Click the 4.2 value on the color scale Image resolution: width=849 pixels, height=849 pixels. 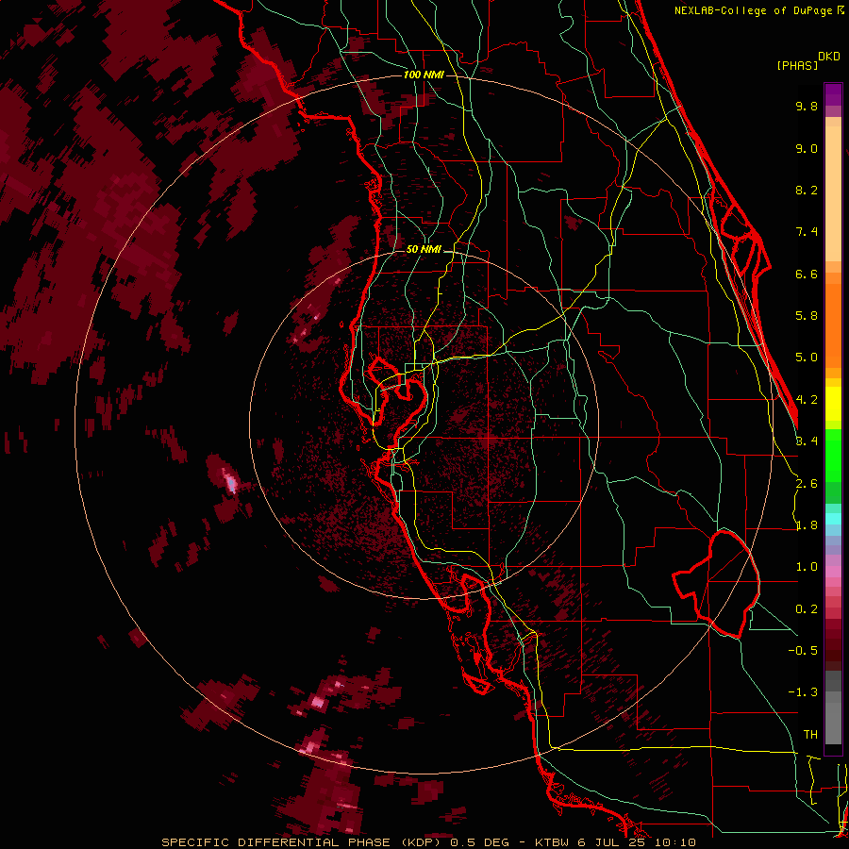pyautogui.click(x=807, y=400)
